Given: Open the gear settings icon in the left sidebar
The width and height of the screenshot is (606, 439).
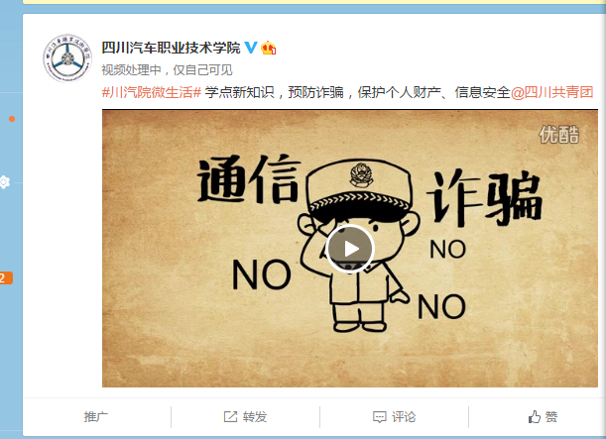Looking at the screenshot, I should 4,182.
